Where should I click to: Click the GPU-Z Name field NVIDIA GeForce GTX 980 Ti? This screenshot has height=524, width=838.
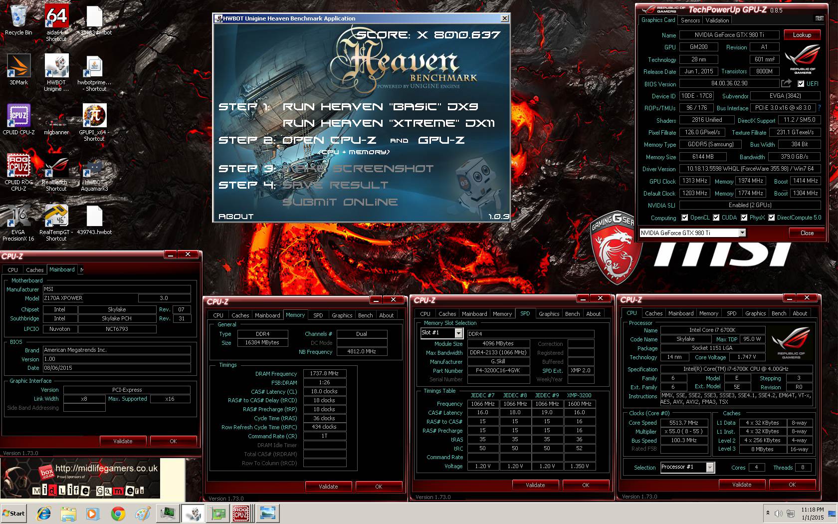(729, 35)
